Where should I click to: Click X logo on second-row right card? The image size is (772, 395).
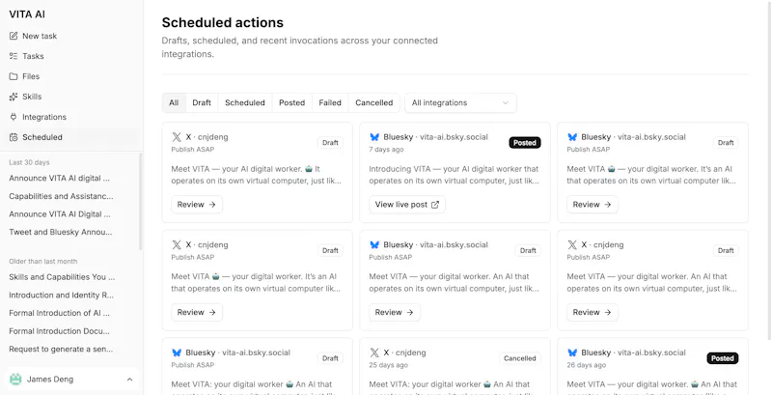(x=572, y=244)
